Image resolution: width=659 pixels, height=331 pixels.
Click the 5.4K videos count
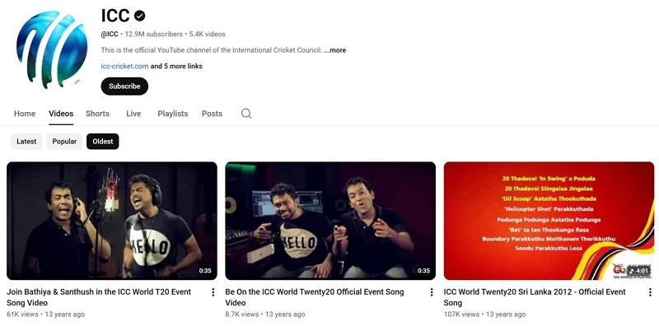coord(208,34)
